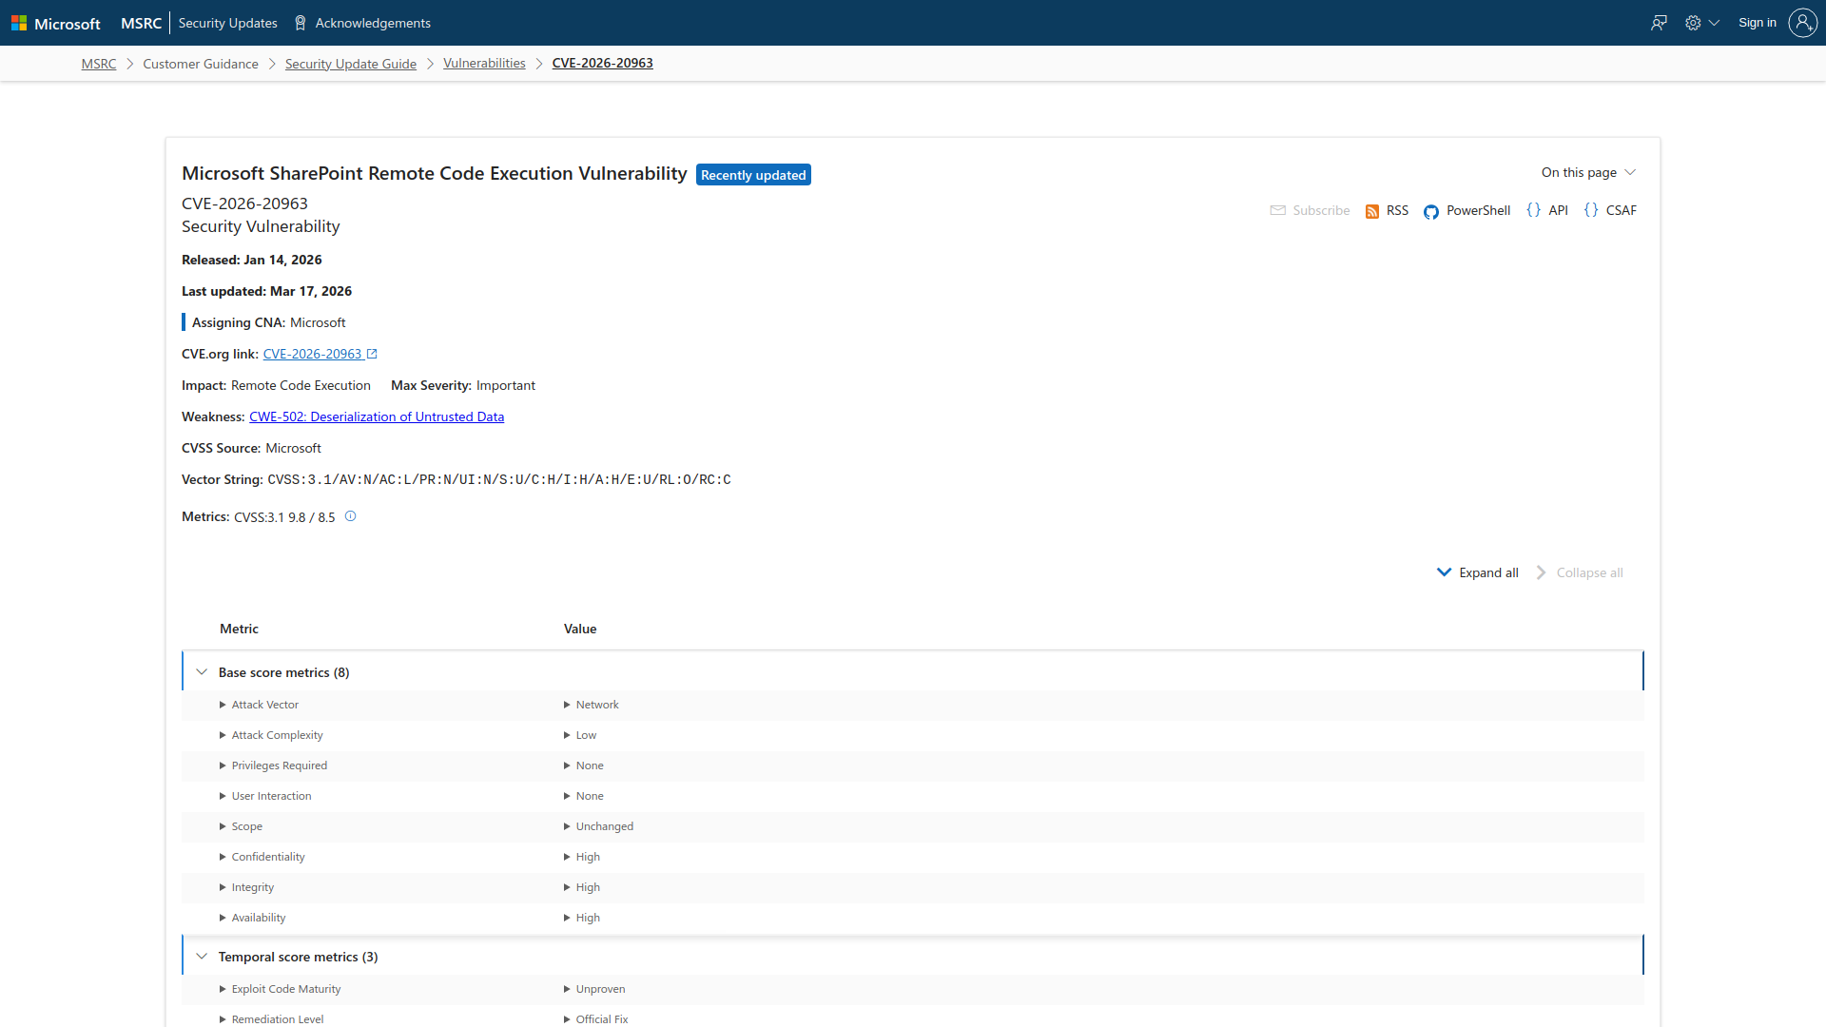The height and width of the screenshot is (1027, 1826).
Task: Open the RSS feed for this vulnerability
Action: [1386, 210]
